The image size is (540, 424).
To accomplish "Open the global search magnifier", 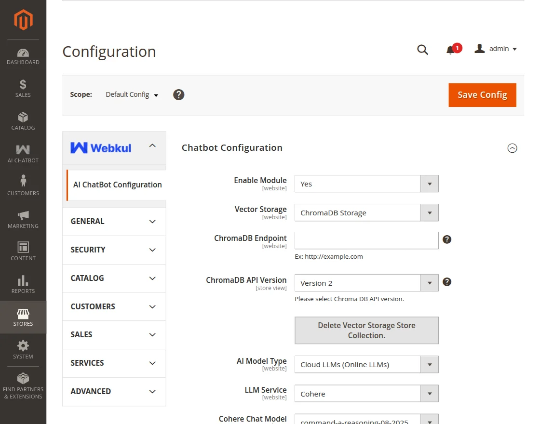I will pos(422,49).
